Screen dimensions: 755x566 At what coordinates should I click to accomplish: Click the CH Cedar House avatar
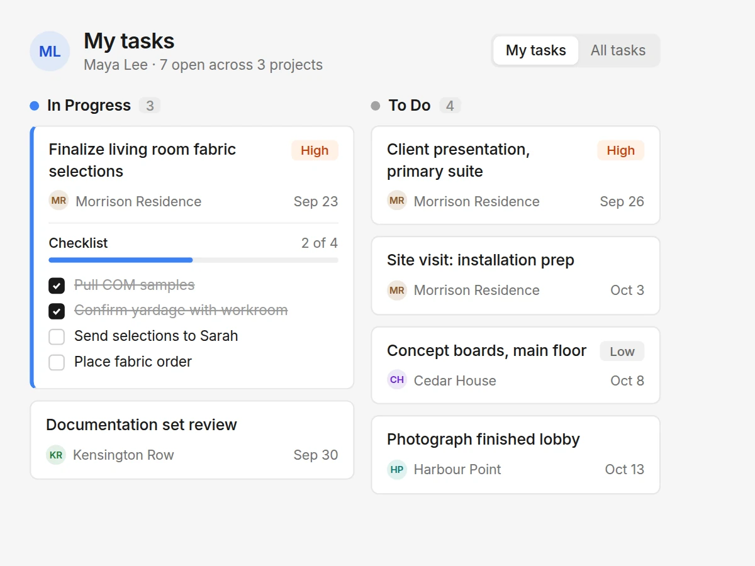click(397, 380)
